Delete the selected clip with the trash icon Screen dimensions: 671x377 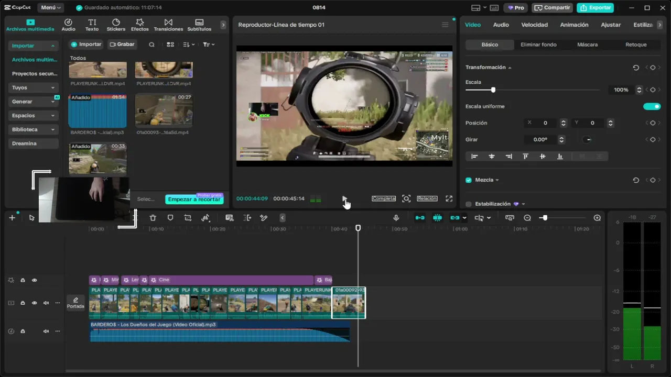point(153,218)
